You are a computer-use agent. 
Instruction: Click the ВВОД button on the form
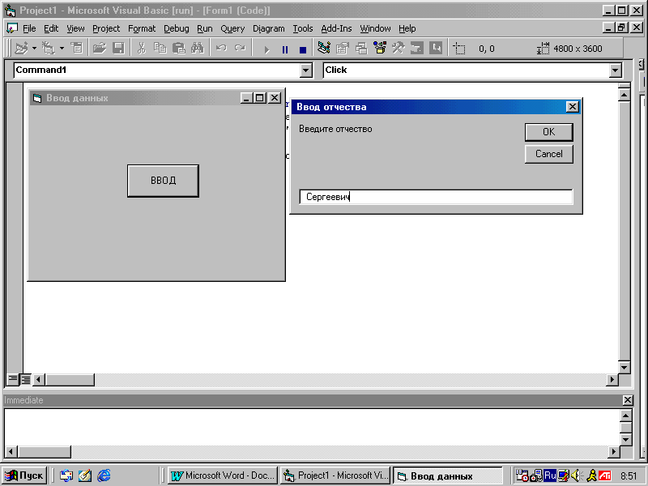[x=163, y=181]
